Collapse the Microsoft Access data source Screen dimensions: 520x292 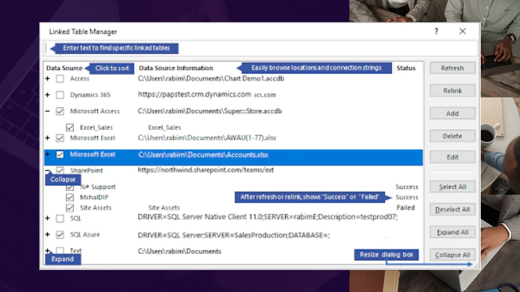pyautogui.click(x=48, y=111)
